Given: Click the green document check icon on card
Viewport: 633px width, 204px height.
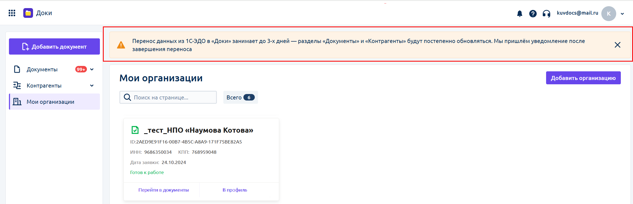Looking at the screenshot, I should coord(135,130).
